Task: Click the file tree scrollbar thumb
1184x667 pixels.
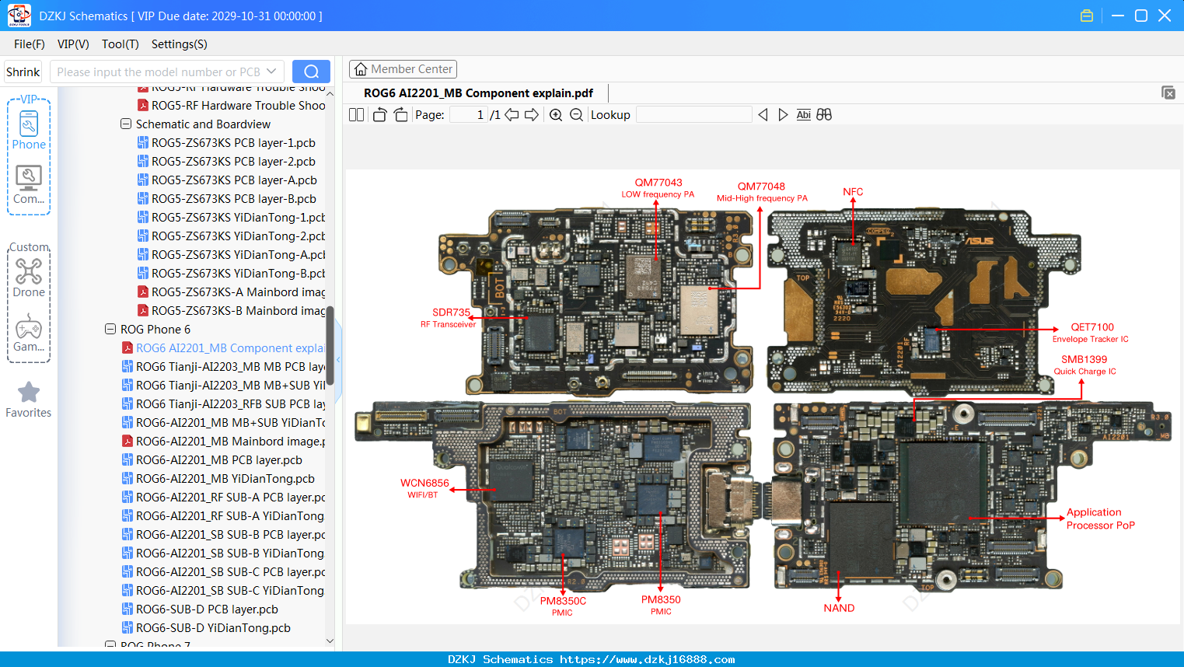Action: point(330,345)
